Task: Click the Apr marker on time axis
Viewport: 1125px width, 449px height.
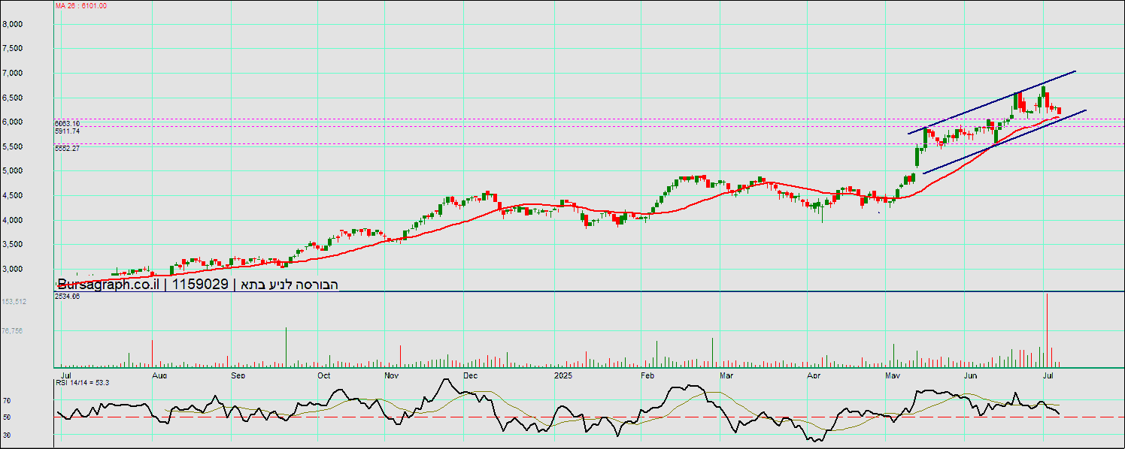Action: 813,374
